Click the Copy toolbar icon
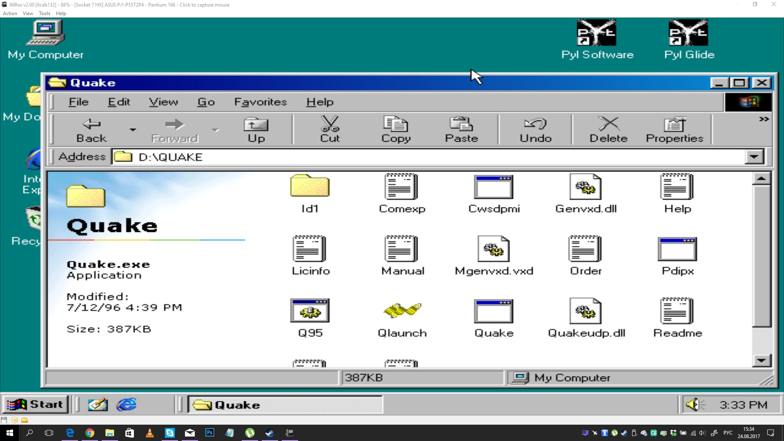This screenshot has height=441, width=784. point(396,129)
